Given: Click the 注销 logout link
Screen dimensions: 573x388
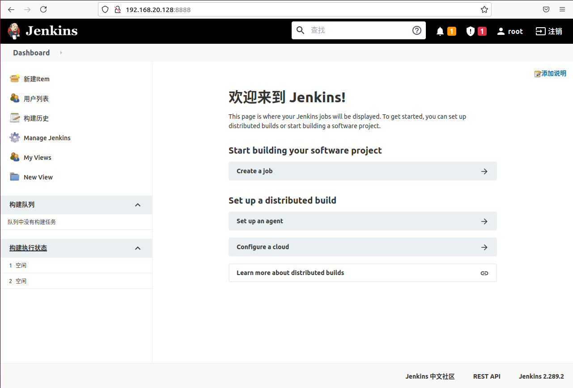Looking at the screenshot, I should click(x=555, y=31).
